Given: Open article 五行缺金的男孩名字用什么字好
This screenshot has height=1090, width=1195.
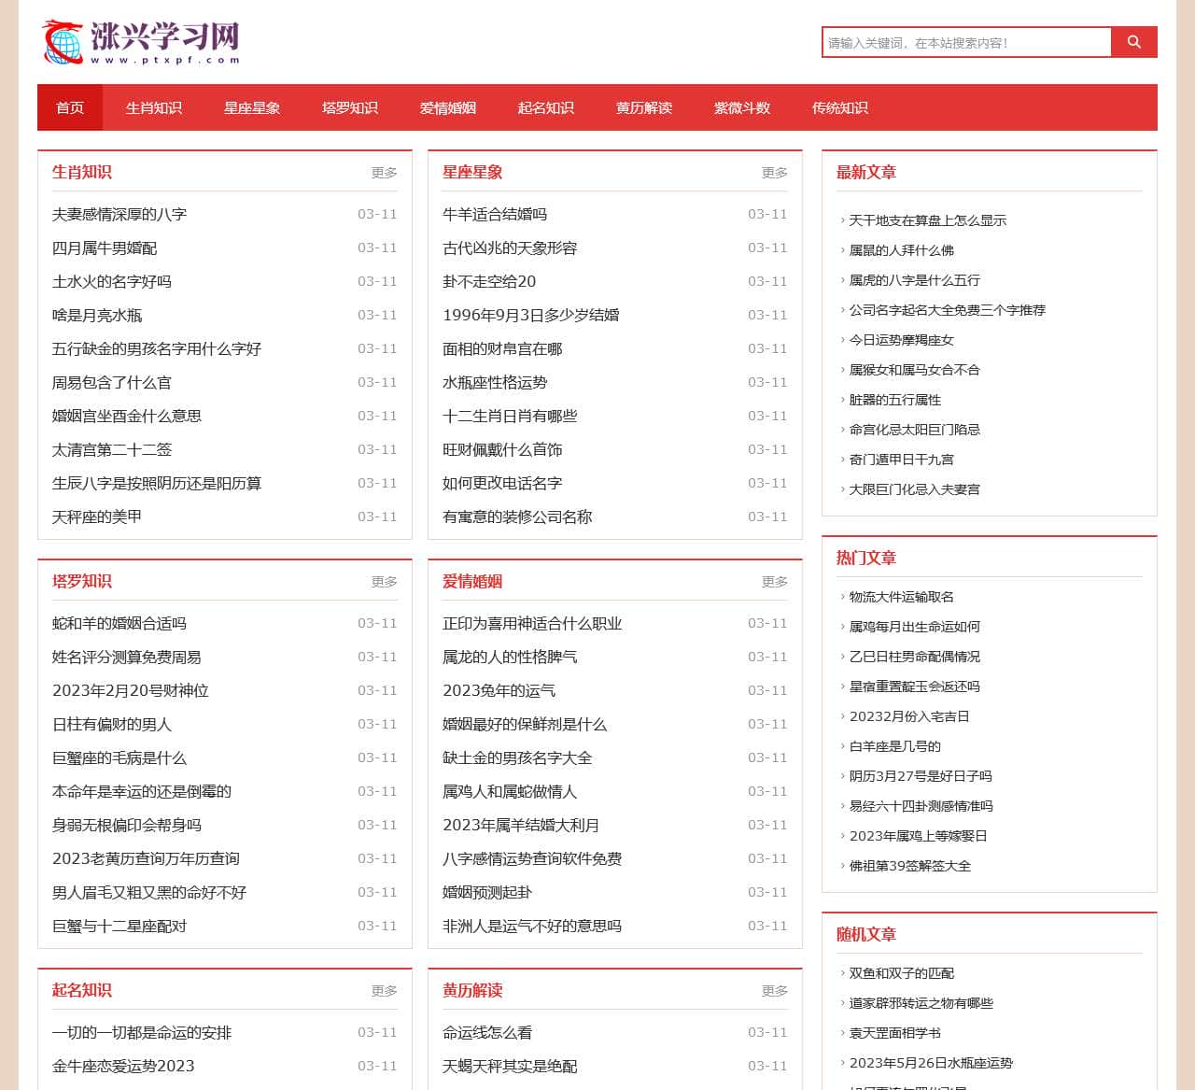Looking at the screenshot, I should coord(157,348).
